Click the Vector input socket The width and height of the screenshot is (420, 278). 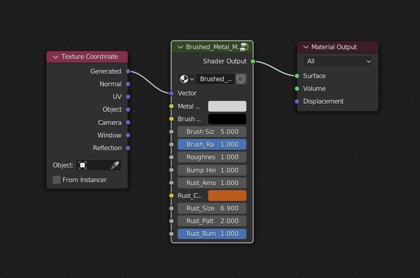click(x=172, y=93)
